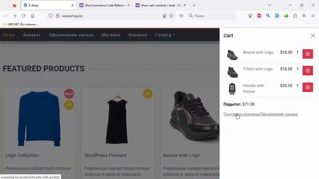The width and height of the screenshot is (319, 179).
Task: Open the featured Beanie with Logo product title
Action: 181,156
